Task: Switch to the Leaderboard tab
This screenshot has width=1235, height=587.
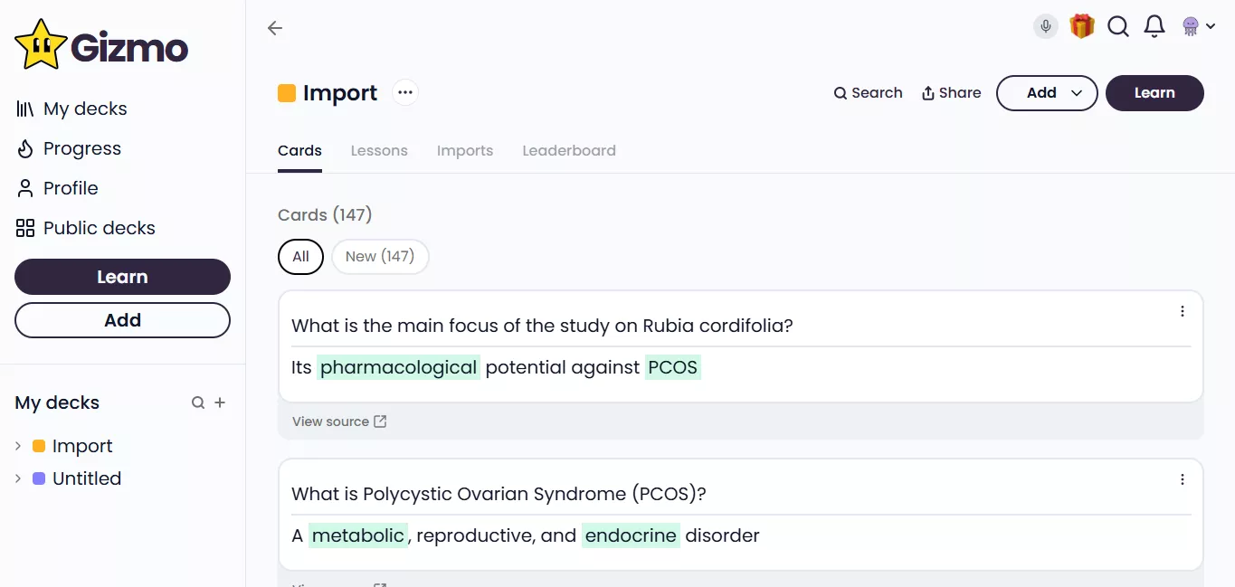Action: coord(569,150)
